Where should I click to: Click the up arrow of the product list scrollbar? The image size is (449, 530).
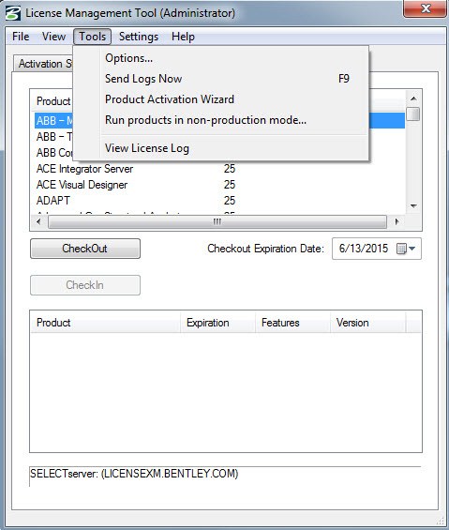(413, 98)
